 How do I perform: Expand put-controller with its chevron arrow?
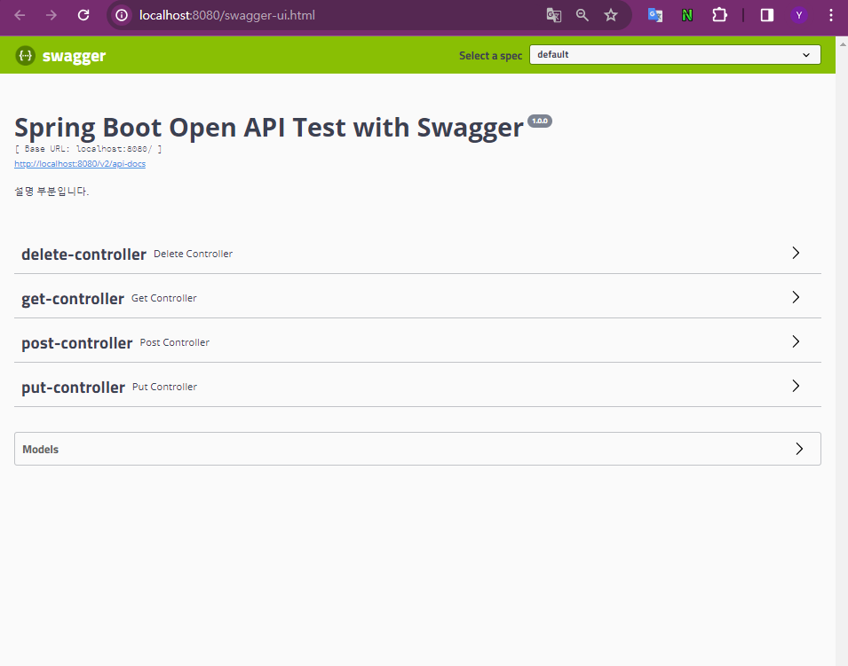[796, 386]
